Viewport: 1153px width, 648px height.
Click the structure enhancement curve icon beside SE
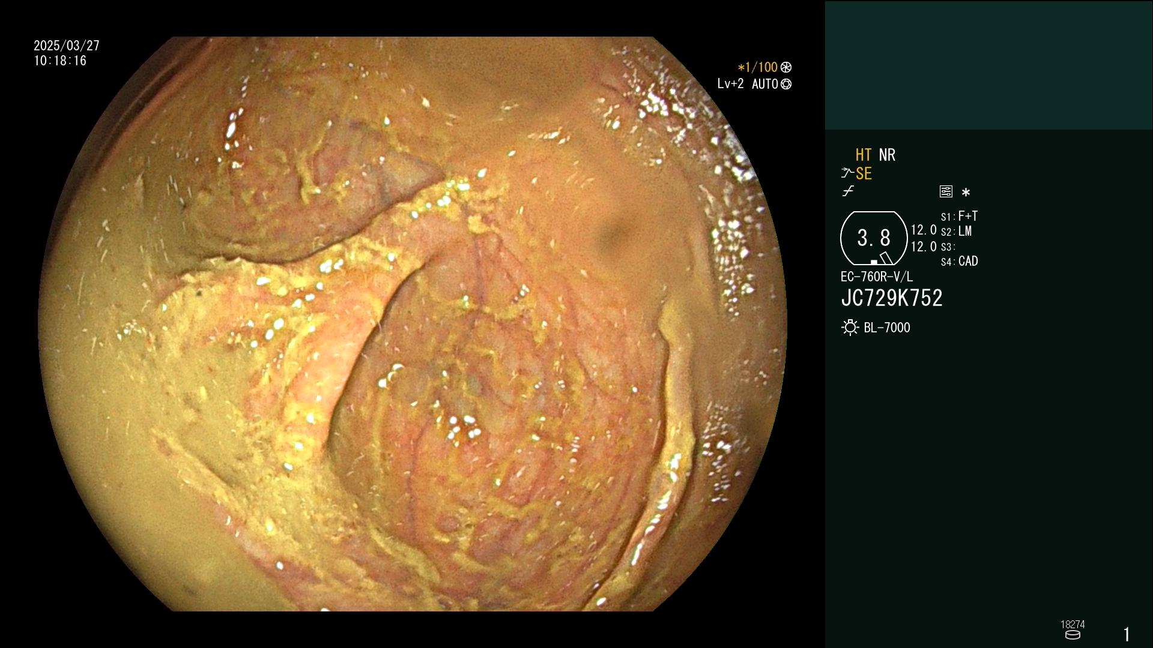(x=847, y=173)
